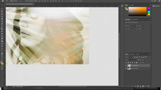
Task: Click the Create new group folder icon
Action: [x=143, y=86]
